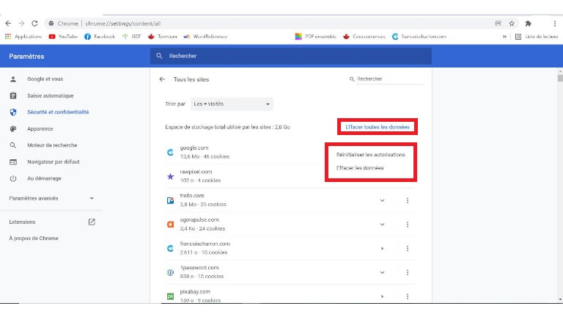Click the Sécurité shield icon
The height and width of the screenshot is (317, 563).
pos(13,112)
